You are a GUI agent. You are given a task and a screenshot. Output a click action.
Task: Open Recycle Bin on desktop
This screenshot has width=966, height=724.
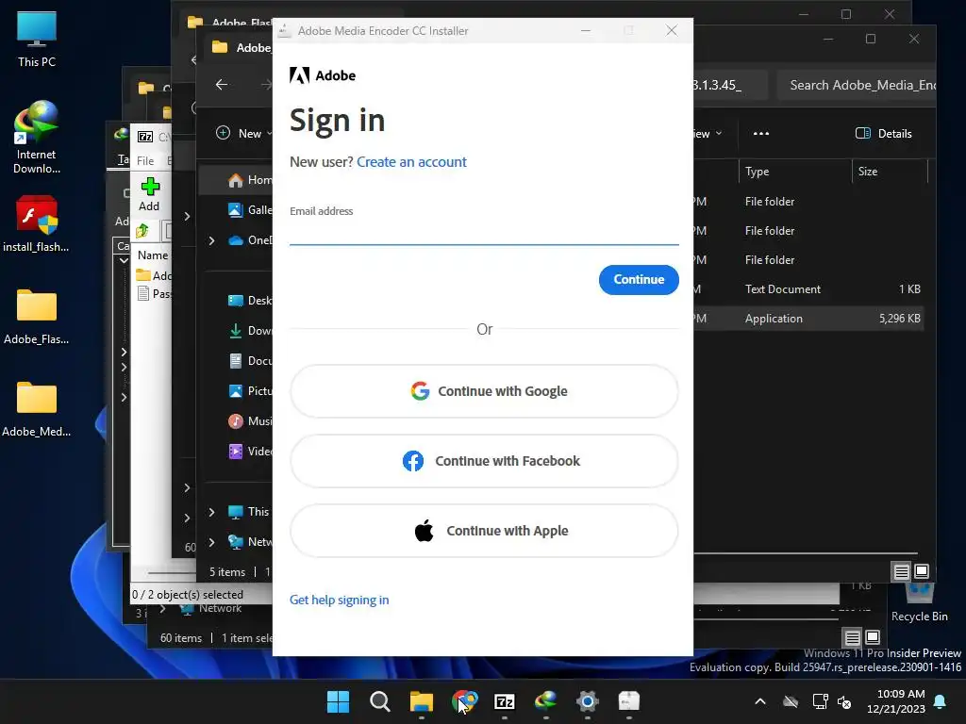coord(919,603)
